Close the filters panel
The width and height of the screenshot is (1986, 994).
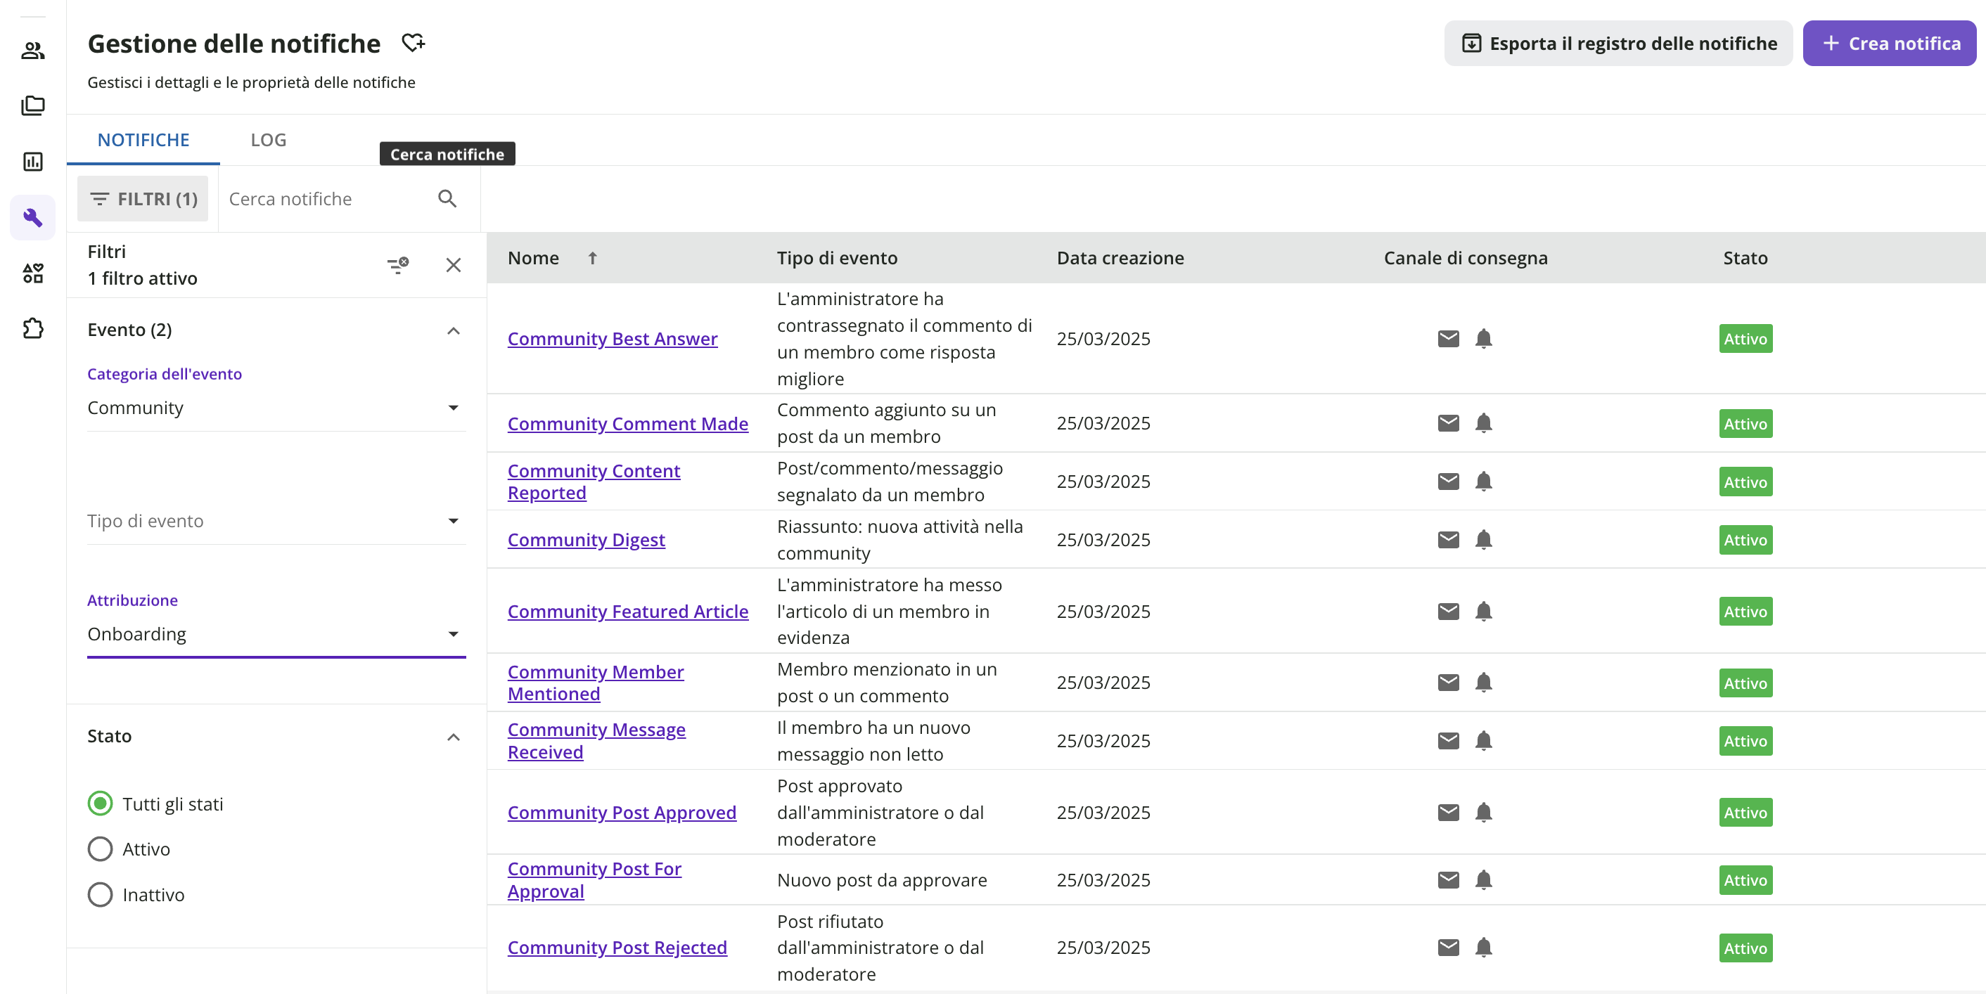(x=454, y=265)
